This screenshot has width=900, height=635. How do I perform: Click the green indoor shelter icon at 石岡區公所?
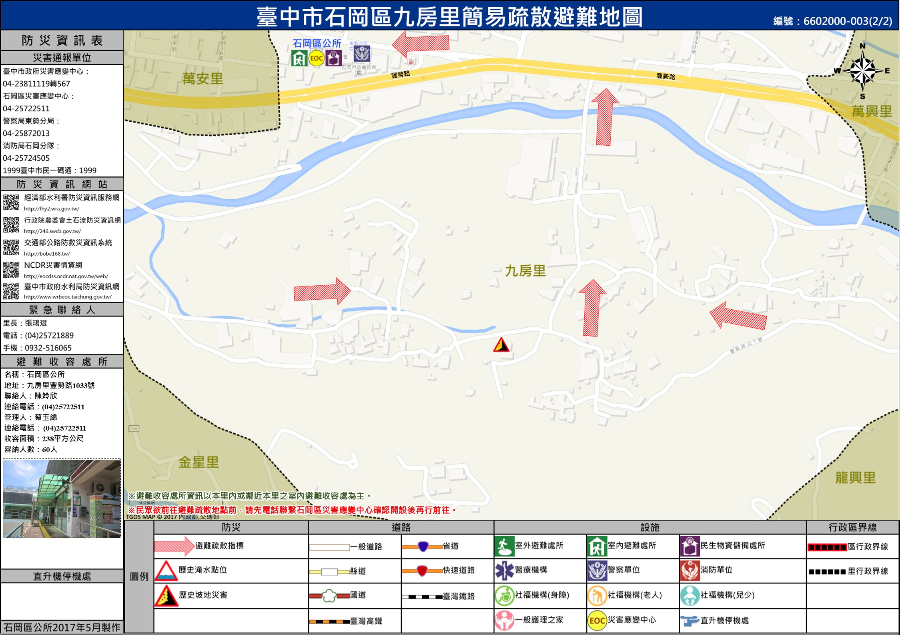[x=299, y=58]
